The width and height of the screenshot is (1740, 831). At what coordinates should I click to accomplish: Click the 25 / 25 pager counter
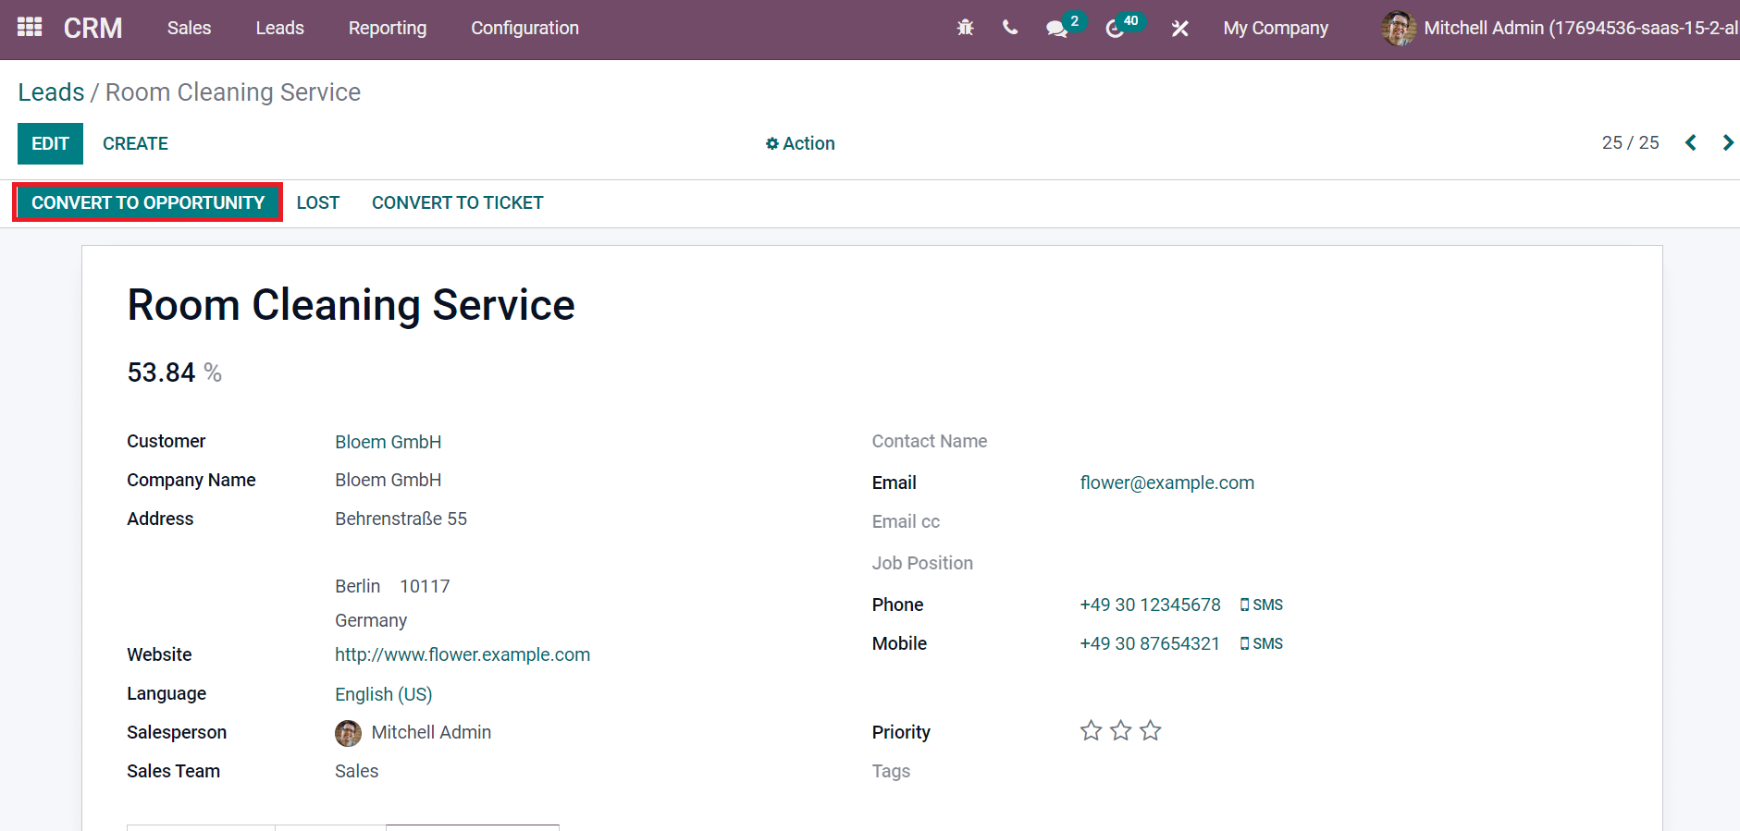(1630, 142)
